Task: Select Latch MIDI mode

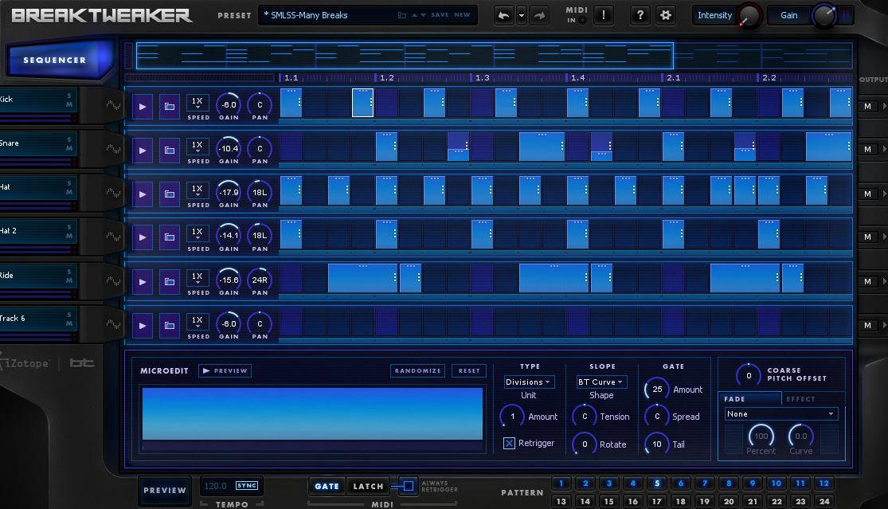Action: [x=368, y=487]
